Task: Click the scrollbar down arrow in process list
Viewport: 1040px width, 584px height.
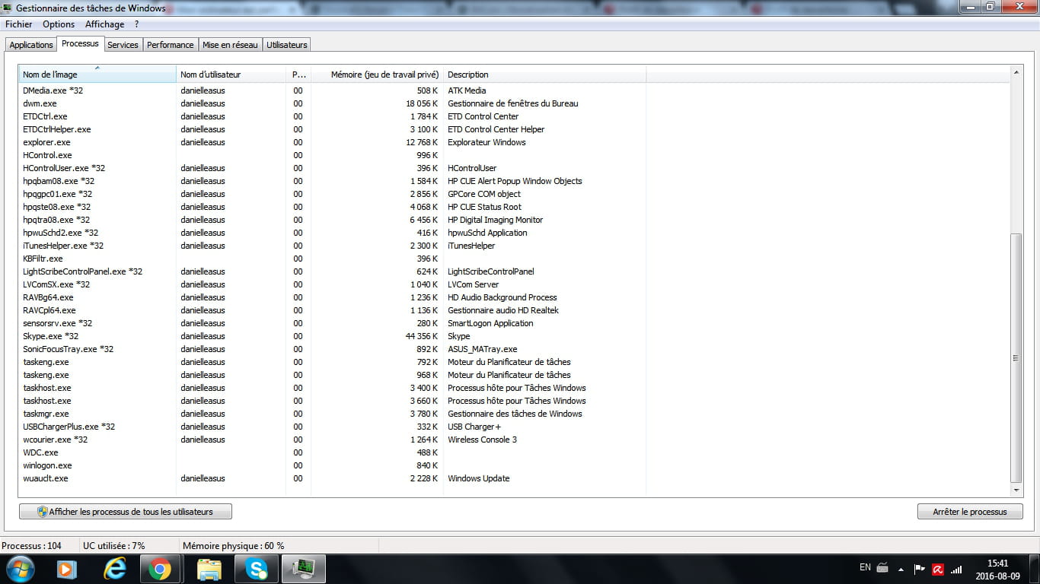Action: coord(1016,490)
